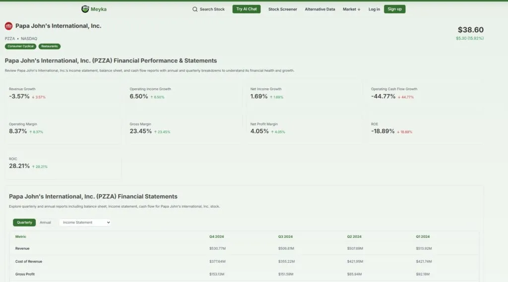
Task: Click the NASDAQ exchange label
Action: click(x=29, y=39)
